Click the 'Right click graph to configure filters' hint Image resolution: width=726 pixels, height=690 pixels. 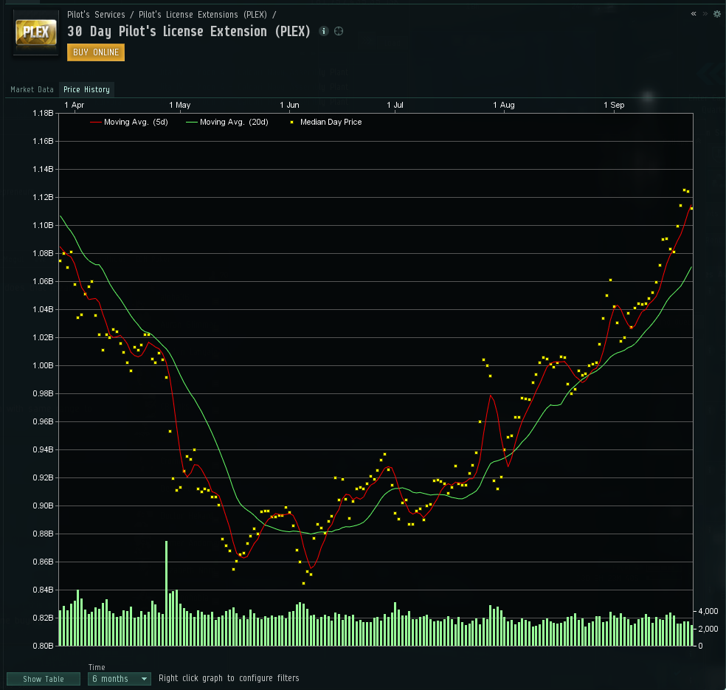(229, 678)
